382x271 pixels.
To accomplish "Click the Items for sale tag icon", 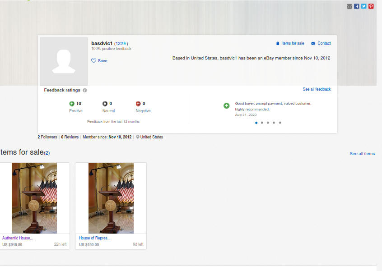I will point(278,43).
